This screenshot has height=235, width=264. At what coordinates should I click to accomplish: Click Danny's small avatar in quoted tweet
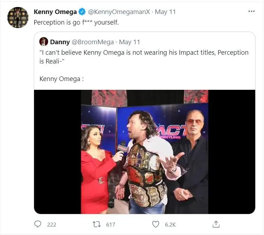(x=44, y=42)
